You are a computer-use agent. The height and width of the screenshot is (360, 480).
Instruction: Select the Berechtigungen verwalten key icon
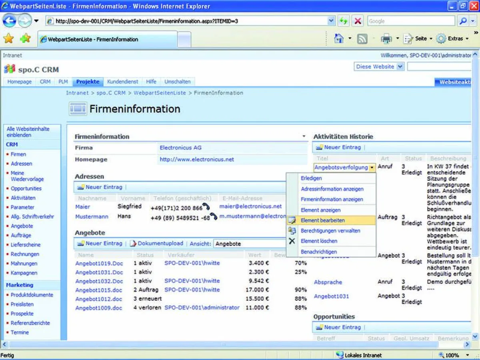[x=292, y=230]
